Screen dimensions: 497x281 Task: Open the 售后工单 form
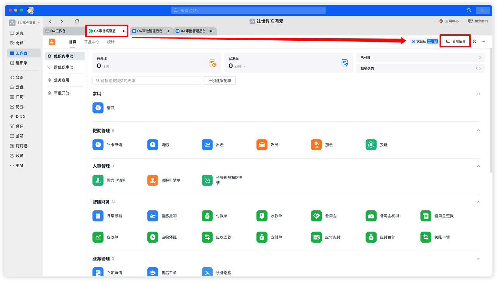tap(153, 272)
